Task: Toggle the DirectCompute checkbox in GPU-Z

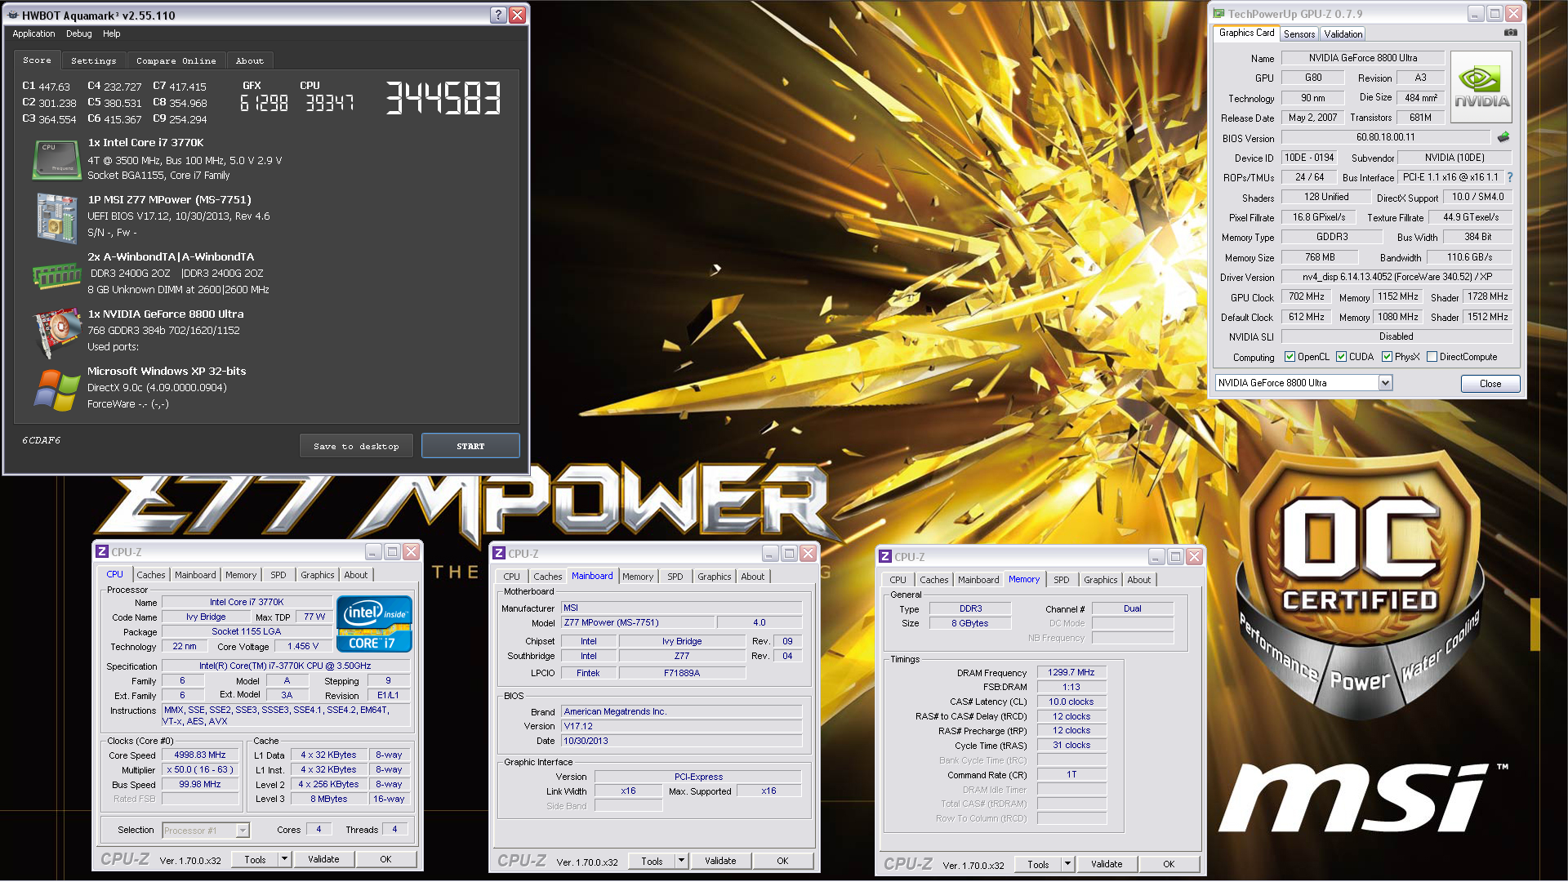Action: (x=1432, y=357)
